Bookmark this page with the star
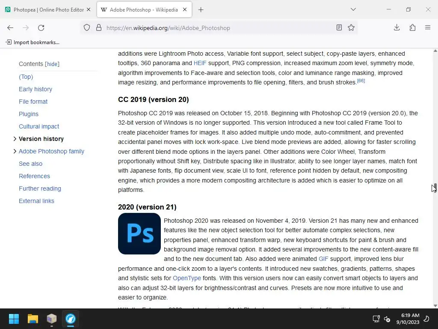Screen dimensions: 438x329 pos(351,28)
